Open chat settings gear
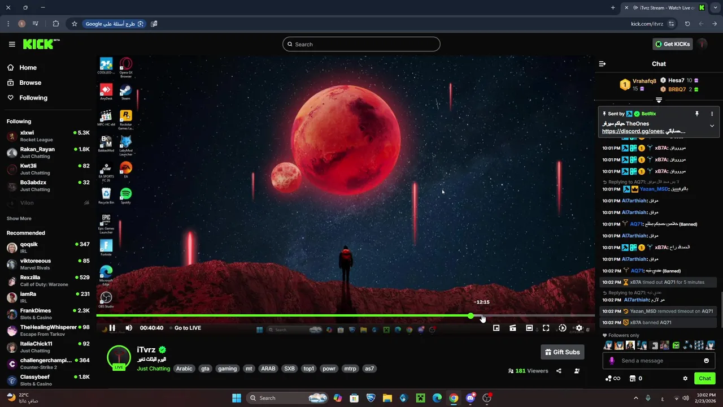 click(x=685, y=378)
